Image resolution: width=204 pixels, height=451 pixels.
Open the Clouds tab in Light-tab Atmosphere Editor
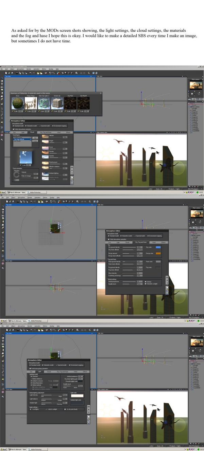click(49, 372)
